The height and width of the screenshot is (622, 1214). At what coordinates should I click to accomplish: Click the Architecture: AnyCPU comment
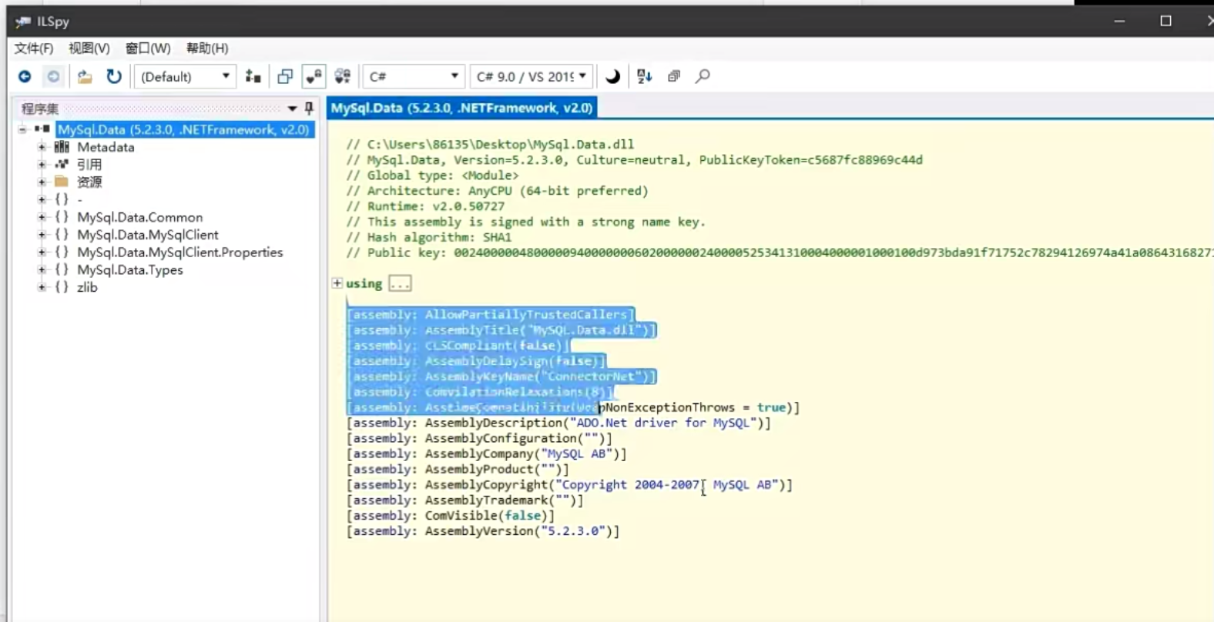497,191
